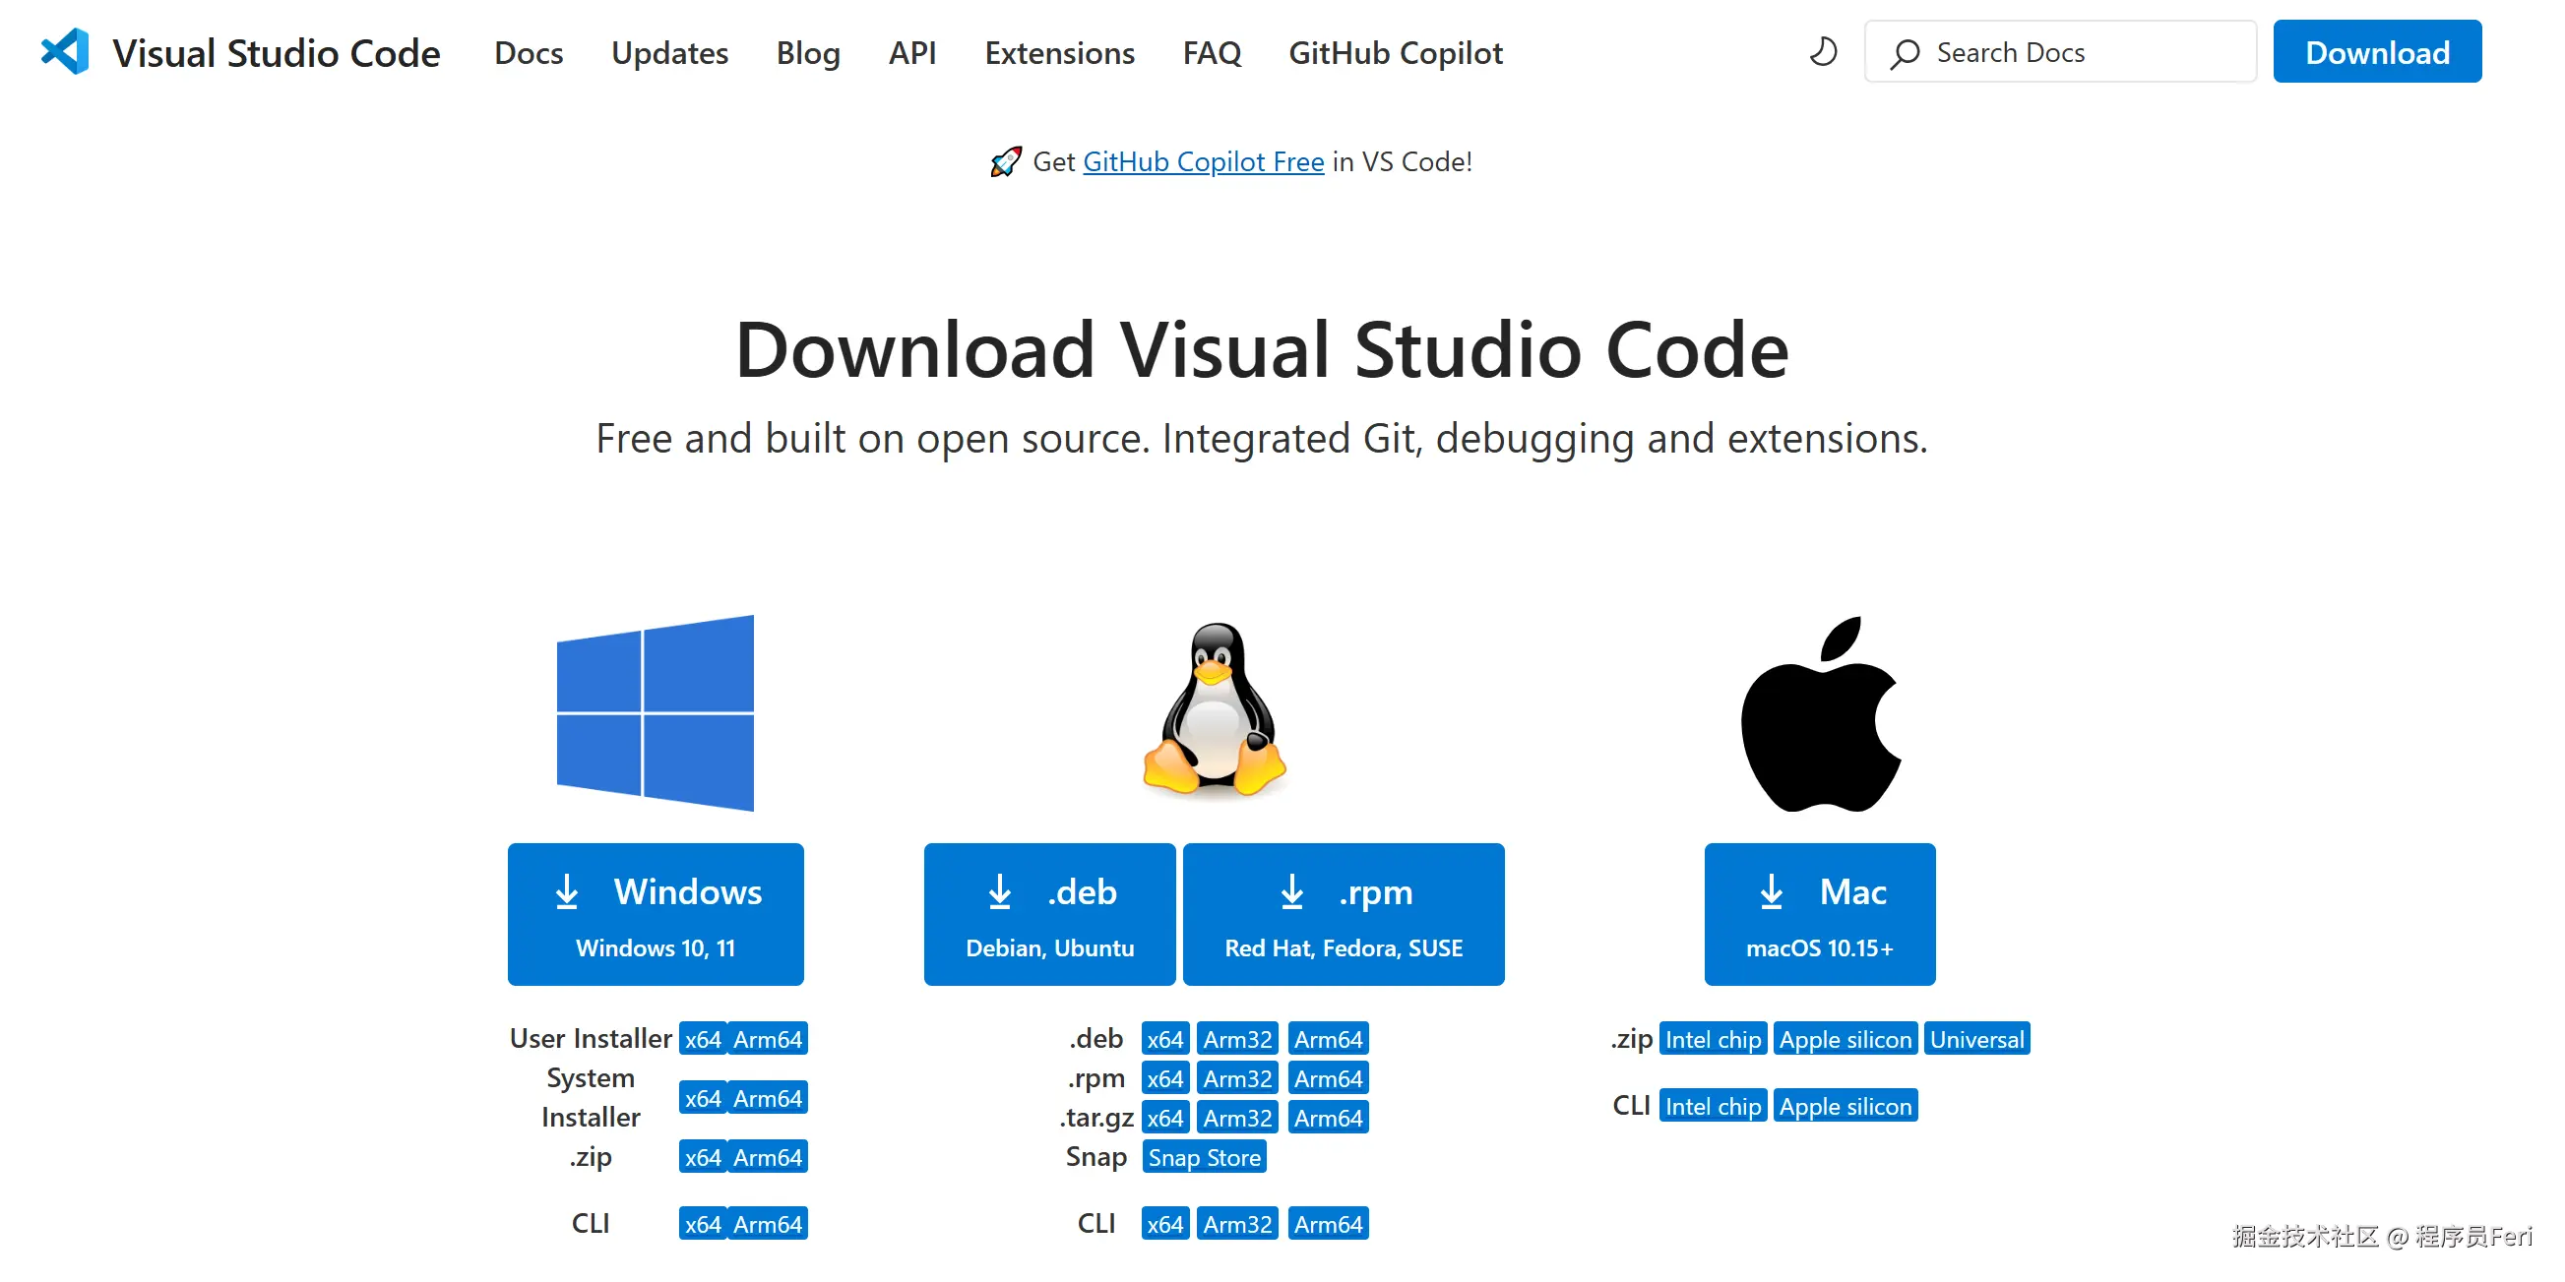Select User Installer Arm64 for Windows

tap(767, 1039)
